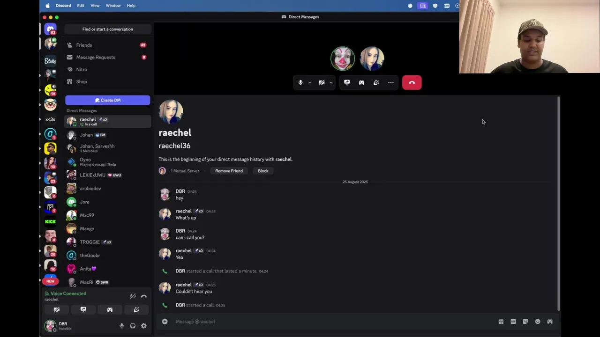600x337 pixels.
Task: Open Nitro page
Action: point(107,69)
